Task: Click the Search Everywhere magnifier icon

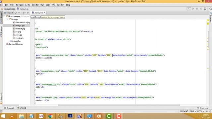Action: (210, 9)
